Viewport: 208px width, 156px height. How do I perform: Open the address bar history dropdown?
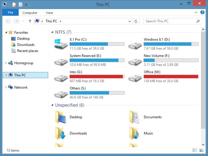130,21
